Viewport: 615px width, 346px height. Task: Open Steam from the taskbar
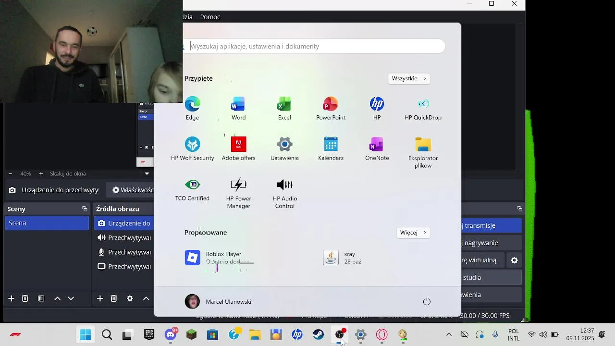[x=319, y=335]
